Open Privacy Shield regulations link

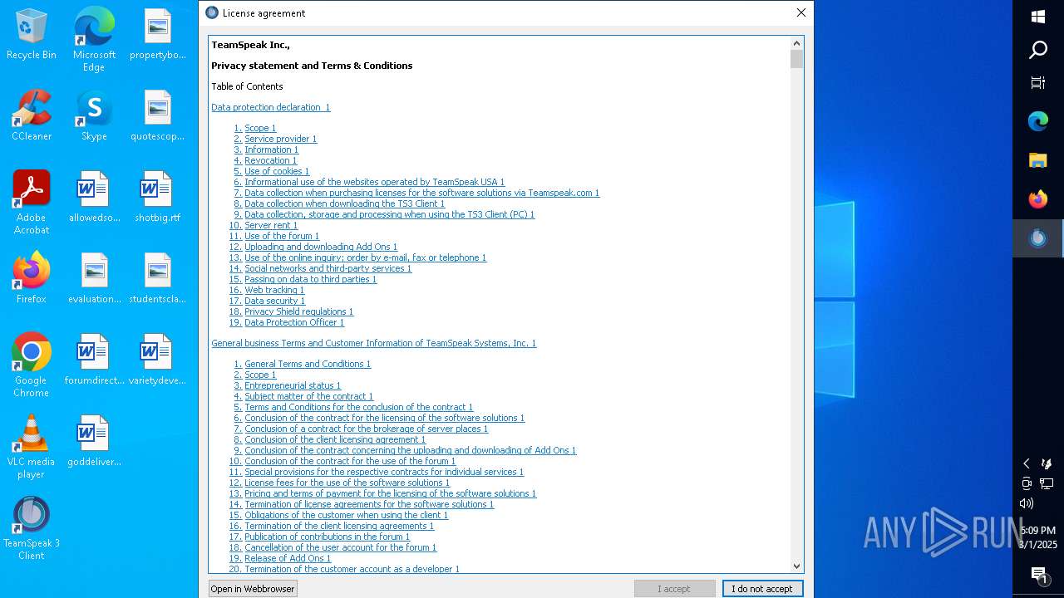click(298, 311)
